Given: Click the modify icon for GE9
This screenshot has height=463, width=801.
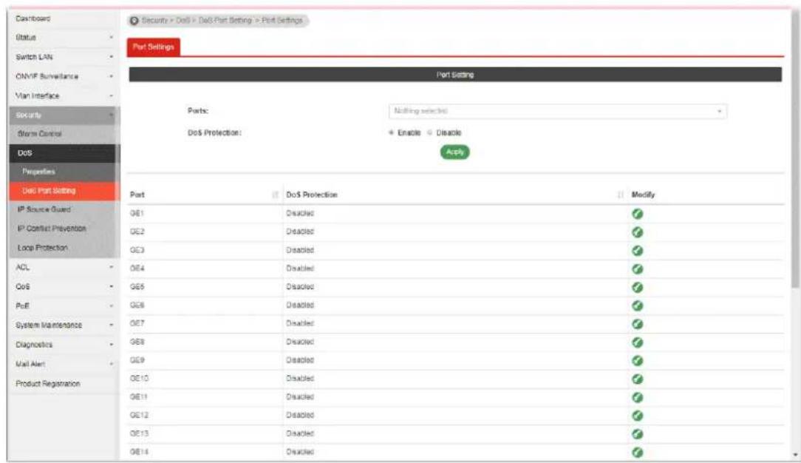Looking at the screenshot, I should [x=637, y=361].
